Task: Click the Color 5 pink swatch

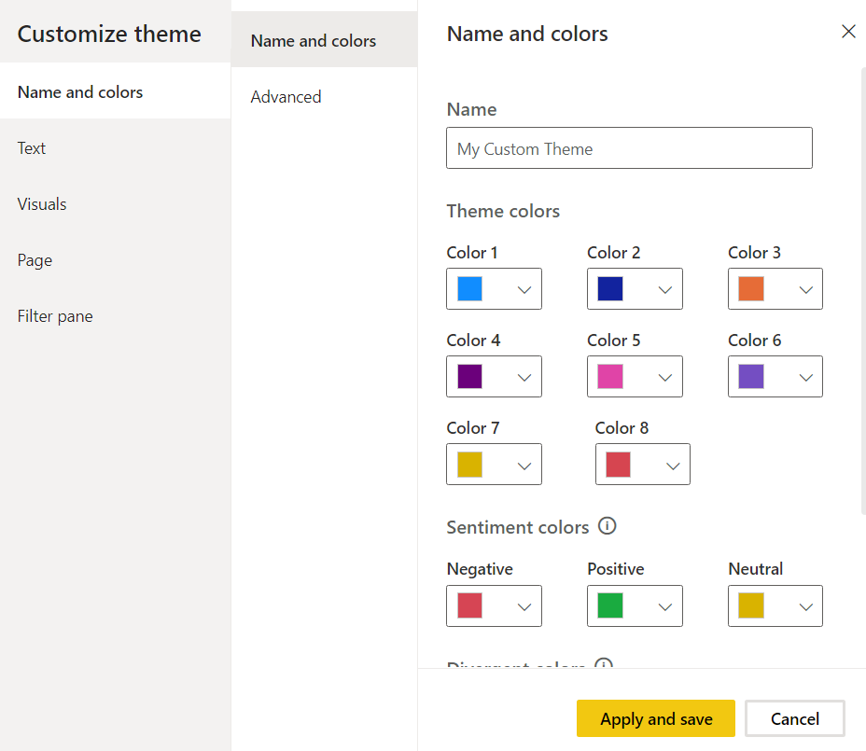Action: [x=610, y=377]
